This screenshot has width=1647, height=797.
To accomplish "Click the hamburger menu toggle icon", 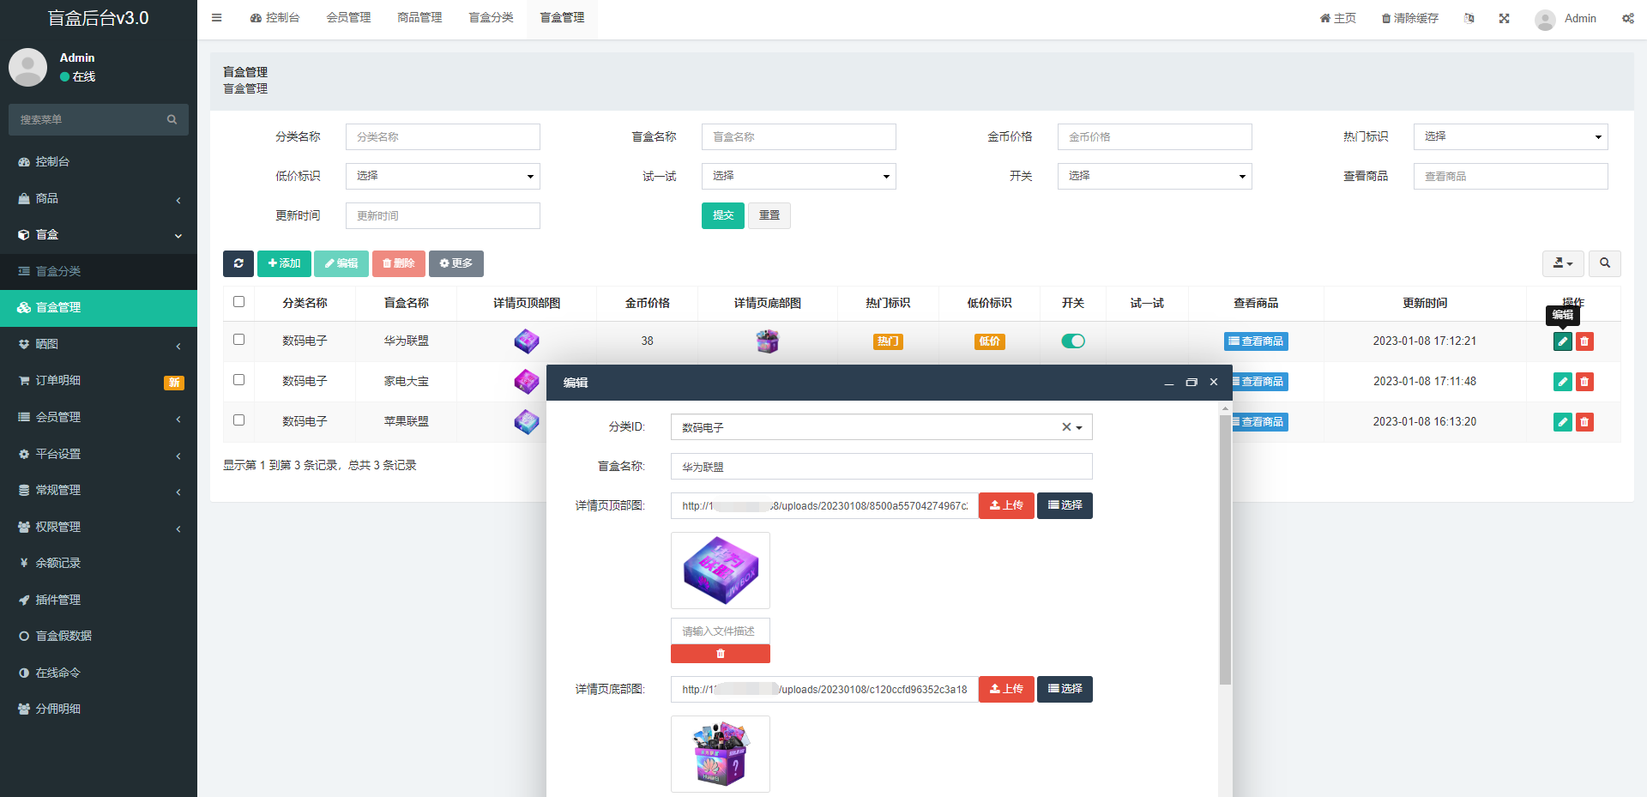I will [216, 18].
